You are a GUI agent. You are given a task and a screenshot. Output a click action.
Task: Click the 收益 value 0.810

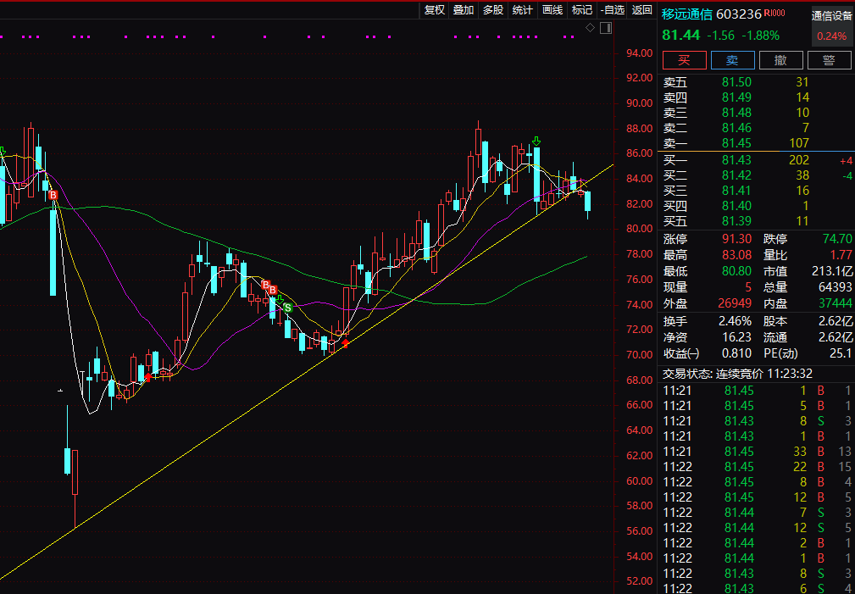point(736,353)
